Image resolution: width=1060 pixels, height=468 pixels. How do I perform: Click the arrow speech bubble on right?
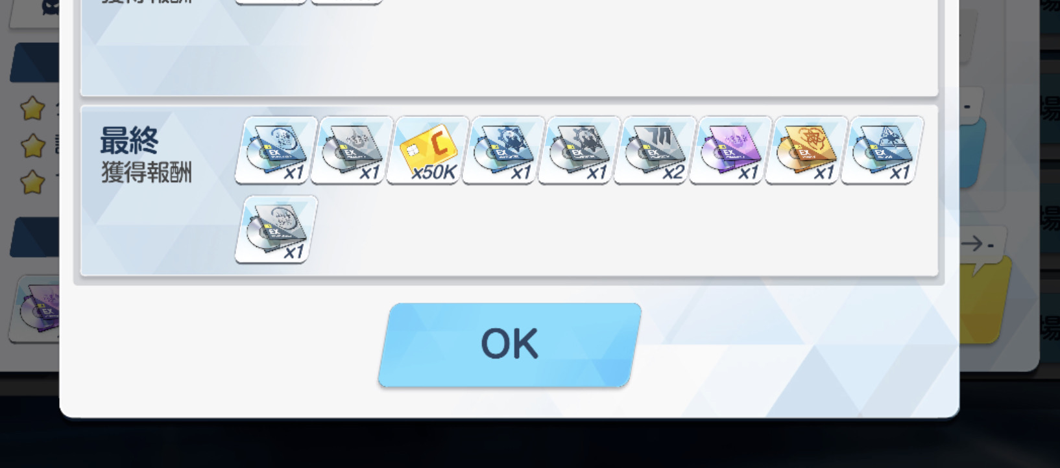click(978, 244)
